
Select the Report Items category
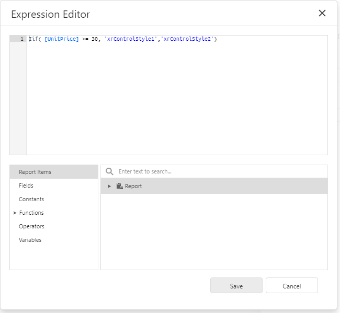(35, 172)
